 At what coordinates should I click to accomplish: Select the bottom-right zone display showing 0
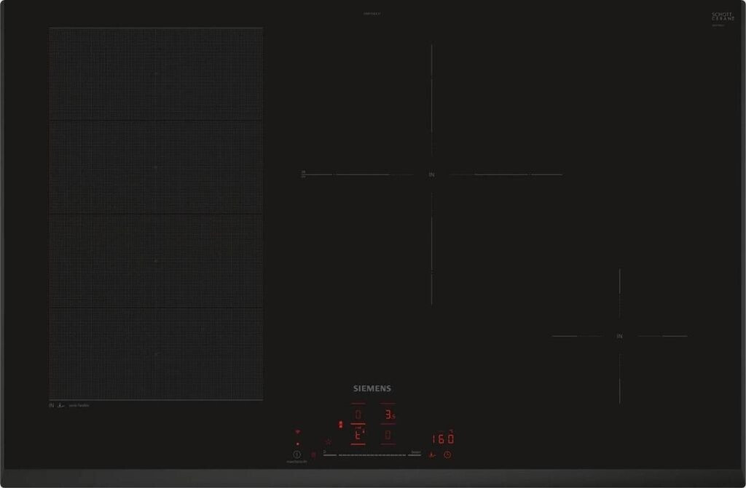(388, 436)
